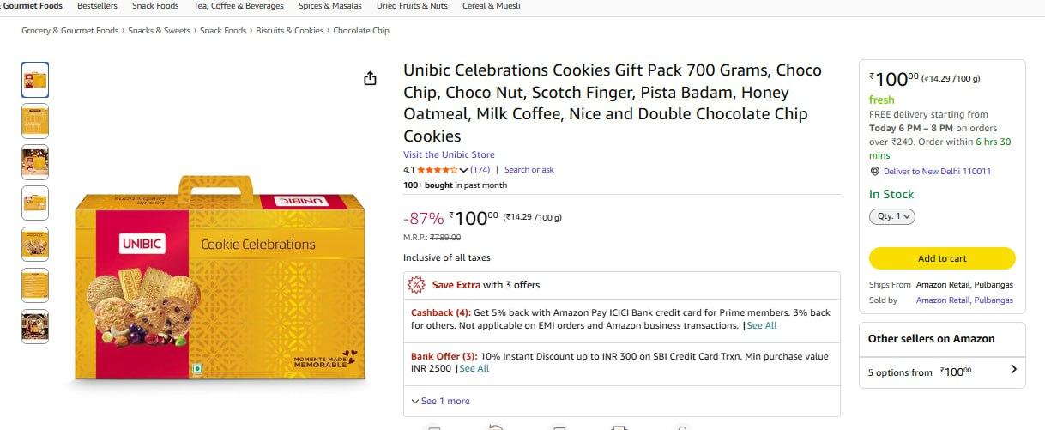The width and height of the screenshot is (1045, 430).
Task: Open the Qty quantity dropdown
Action: pyautogui.click(x=892, y=217)
